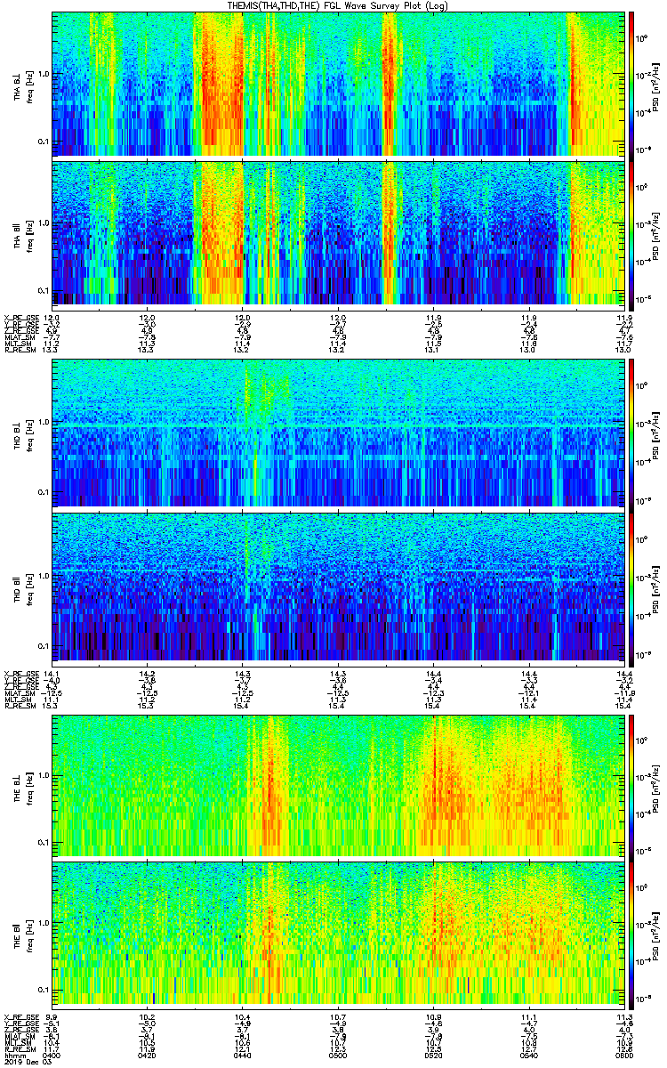This screenshot has height=1068, width=667.
Task: Click the '0600' time tick label
Action: (x=623, y=1056)
